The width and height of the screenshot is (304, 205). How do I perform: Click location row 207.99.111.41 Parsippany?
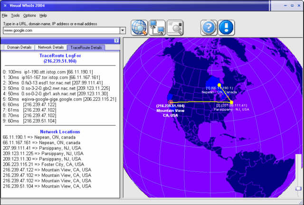(42, 148)
